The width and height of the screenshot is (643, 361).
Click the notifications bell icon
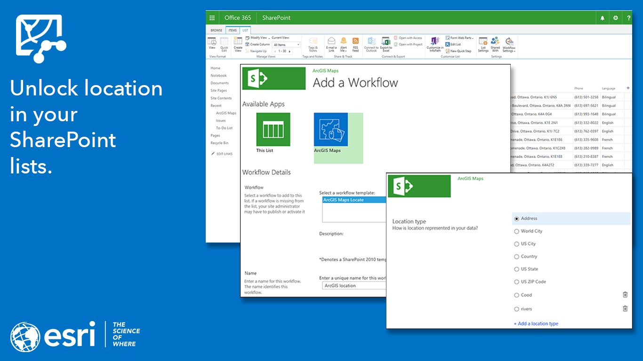602,18
